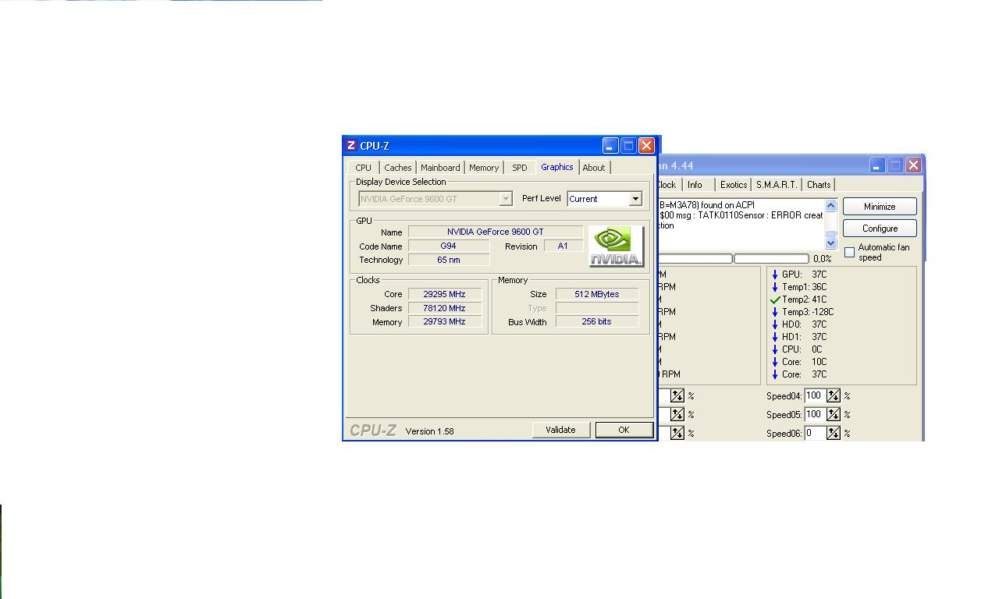Click the Technology value 65 nm

pos(449,260)
